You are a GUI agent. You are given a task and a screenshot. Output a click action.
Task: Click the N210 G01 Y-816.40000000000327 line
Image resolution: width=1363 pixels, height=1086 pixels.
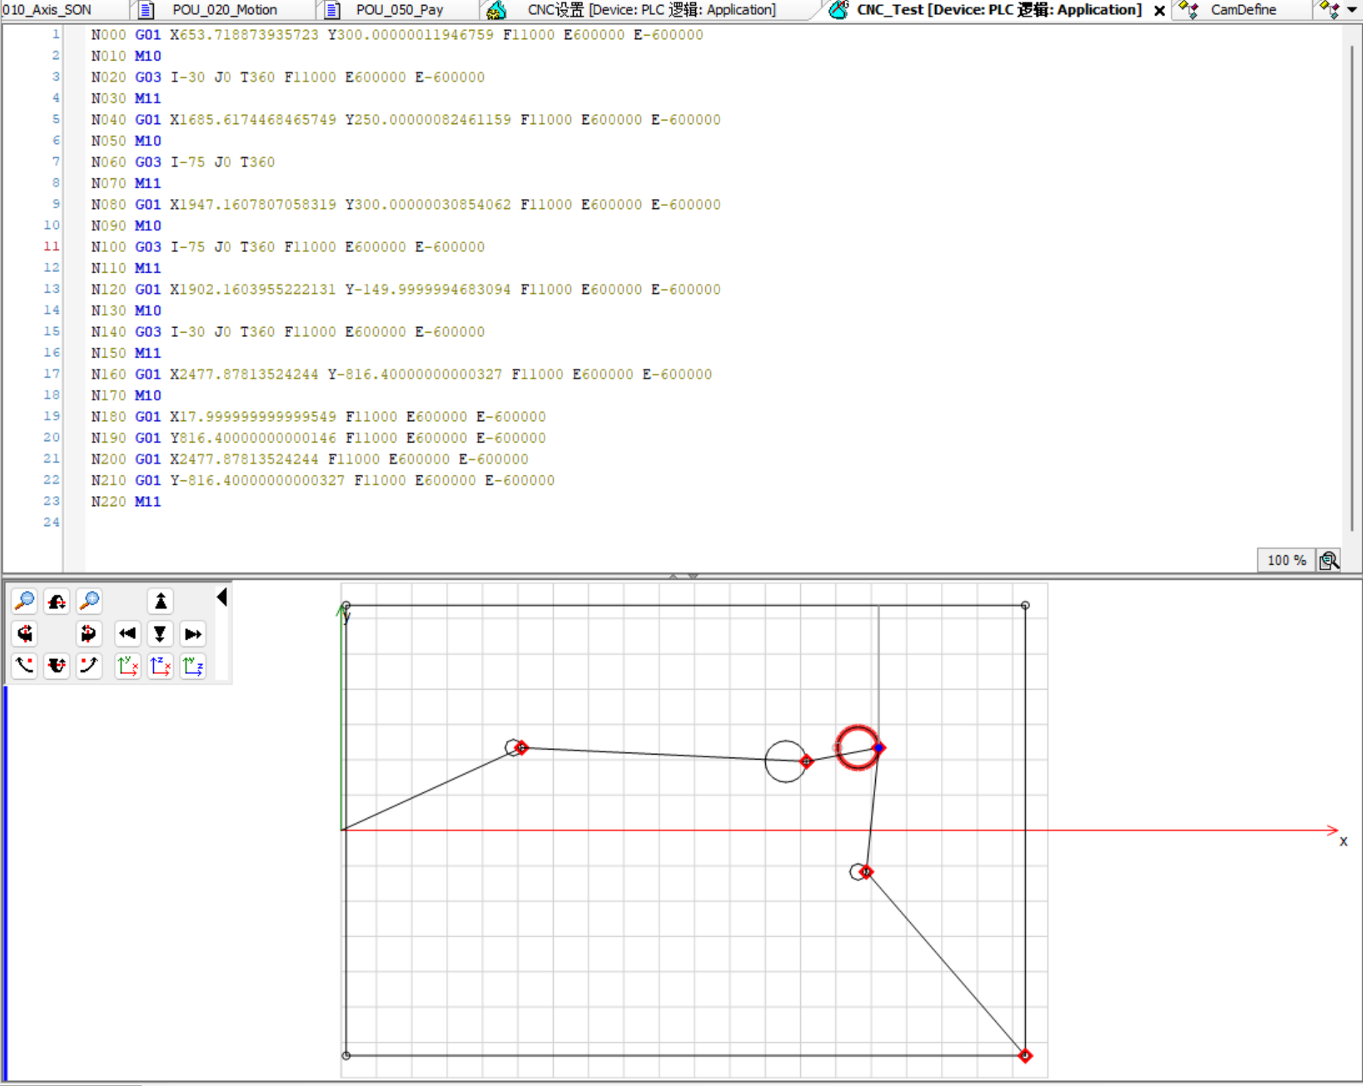[x=322, y=480]
